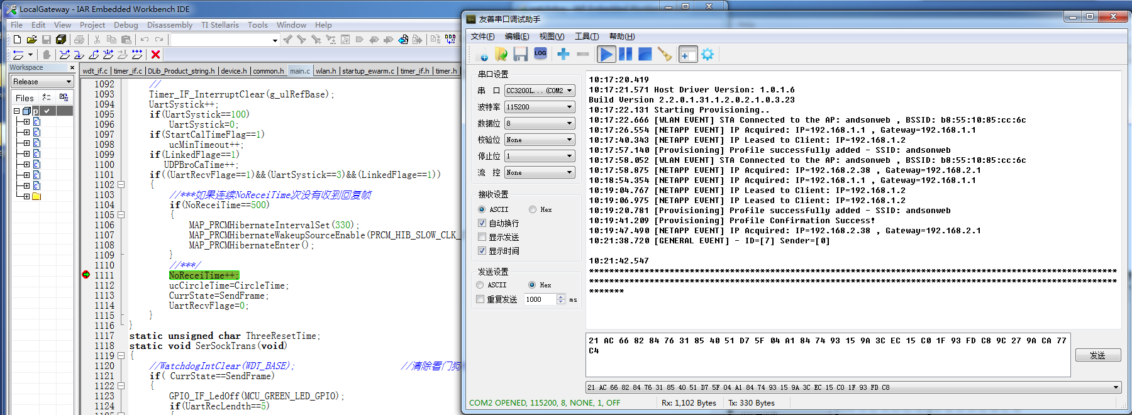This screenshot has width=1132, height=415.
Task: Switch to the timer_if.c editor tab
Action: pos(128,71)
